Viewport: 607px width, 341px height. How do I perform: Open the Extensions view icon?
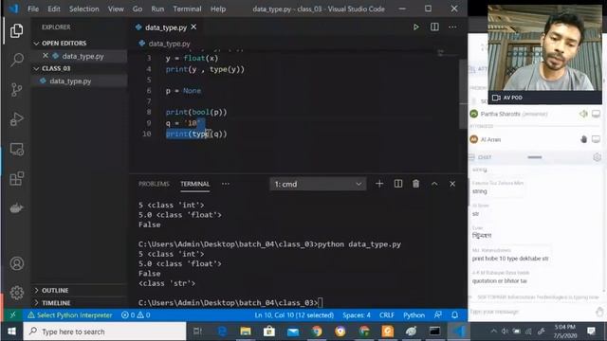(x=17, y=178)
